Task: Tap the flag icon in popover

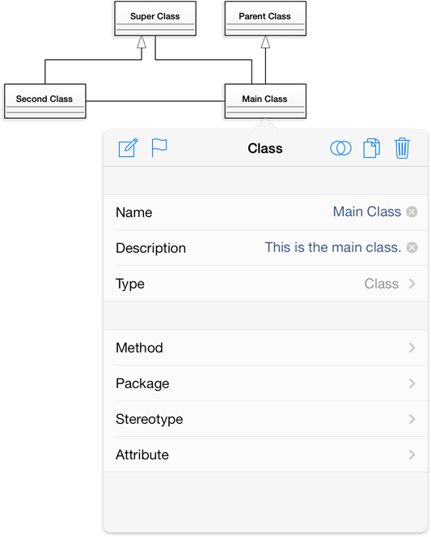Action: point(159,148)
